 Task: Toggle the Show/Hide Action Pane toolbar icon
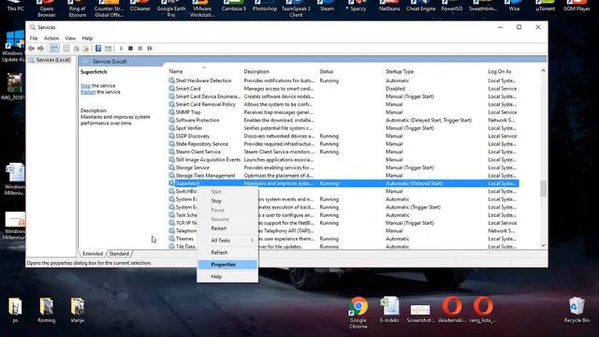click(x=109, y=49)
